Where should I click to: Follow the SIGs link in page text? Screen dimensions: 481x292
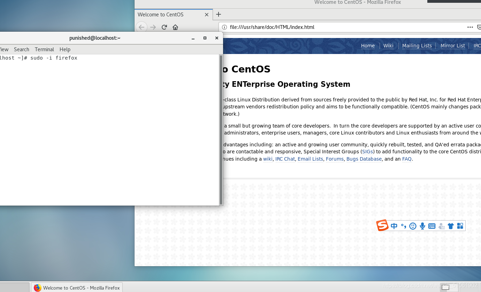[x=367, y=152]
